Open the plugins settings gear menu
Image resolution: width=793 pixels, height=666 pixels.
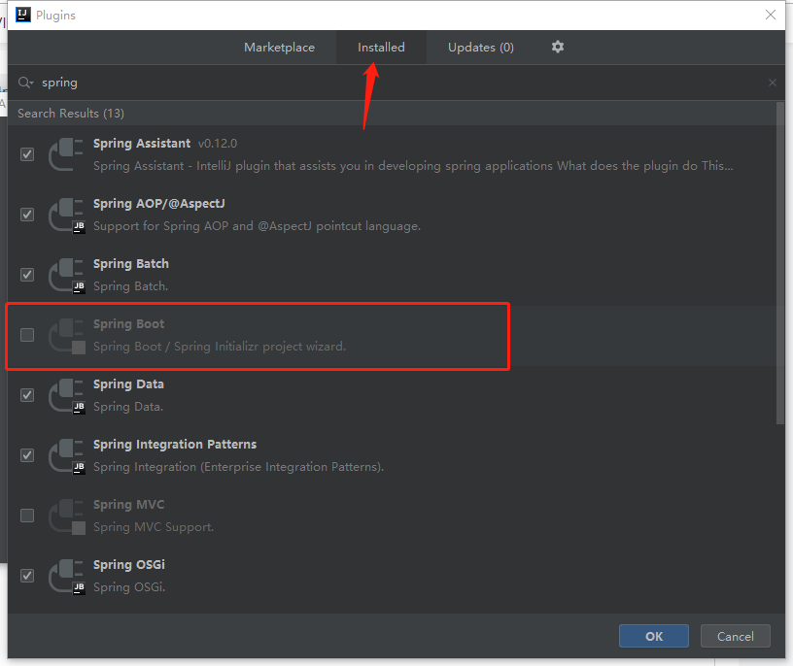(557, 47)
